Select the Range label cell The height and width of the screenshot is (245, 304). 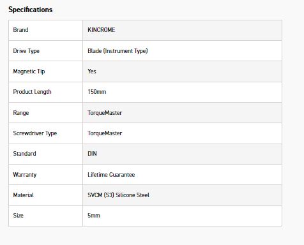pyautogui.click(x=45, y=113)
